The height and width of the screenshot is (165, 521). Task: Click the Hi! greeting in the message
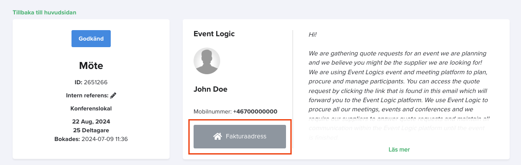[313, 34]
